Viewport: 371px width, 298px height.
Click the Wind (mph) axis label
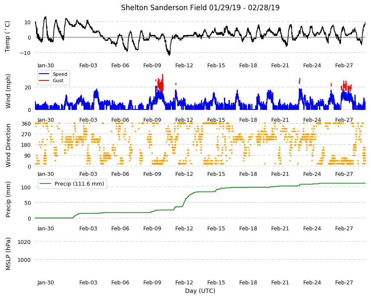click(x=8, y=91)
